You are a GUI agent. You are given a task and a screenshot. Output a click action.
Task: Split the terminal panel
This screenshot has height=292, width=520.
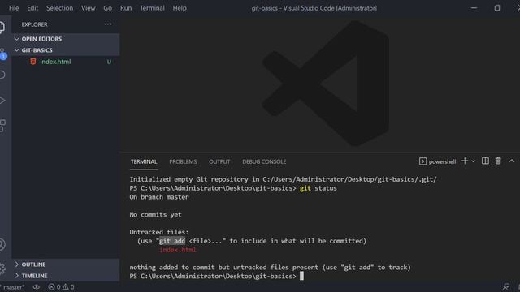pos(485,161)
